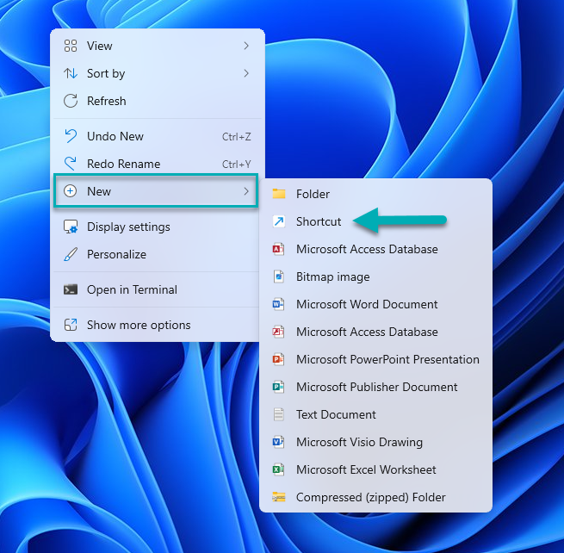
Task: Select Text Document from New submenu
Action: [x=336, y=414]
